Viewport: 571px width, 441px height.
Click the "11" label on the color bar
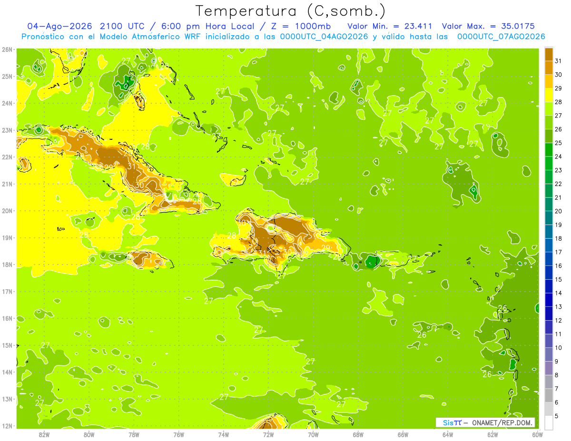point(558,334)
